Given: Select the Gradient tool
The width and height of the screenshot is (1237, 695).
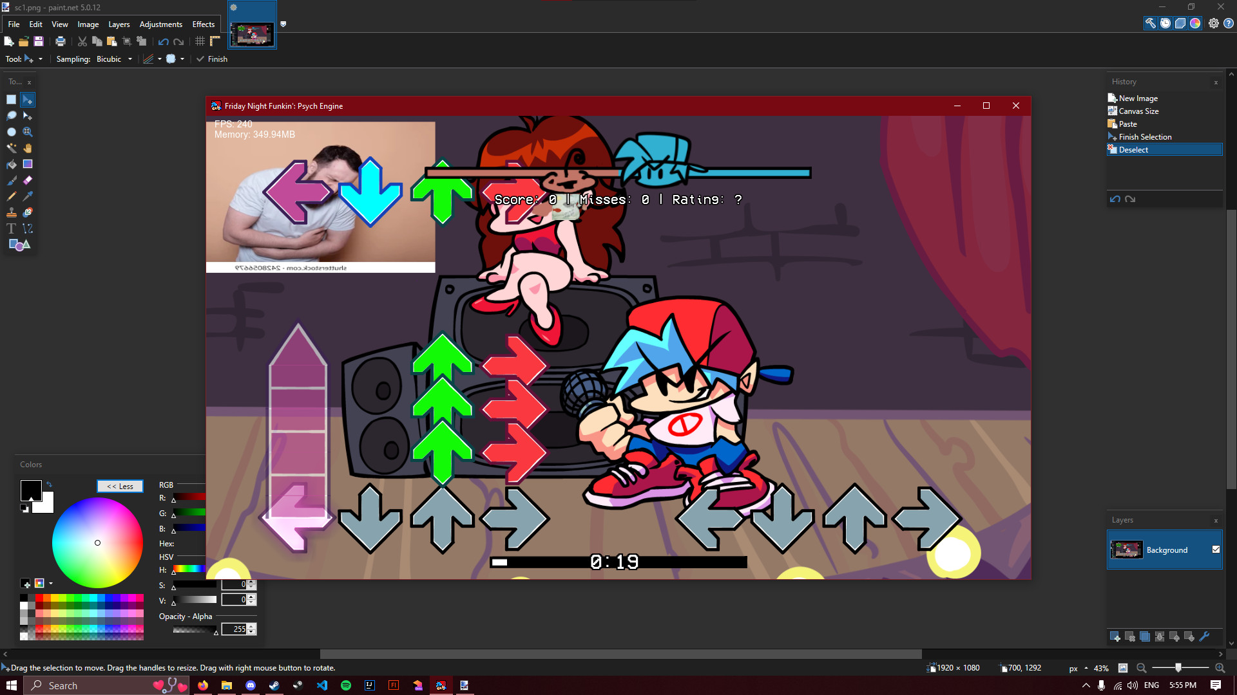Looking at the screenshot, I should (28, 164).
